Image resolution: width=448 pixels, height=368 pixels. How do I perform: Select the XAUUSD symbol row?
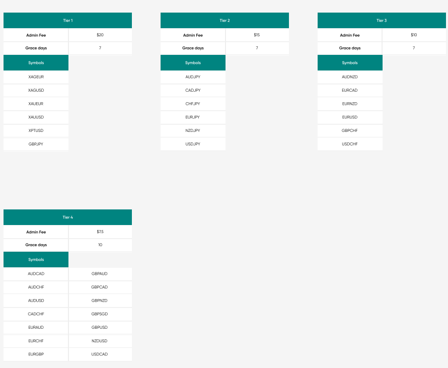(36, 117)
